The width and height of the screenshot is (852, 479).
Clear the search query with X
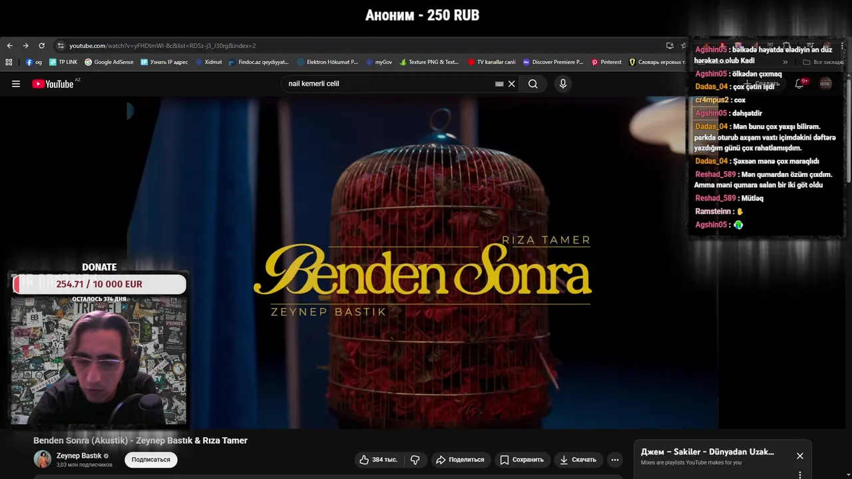pyautogui.click(x=512, y=84)
